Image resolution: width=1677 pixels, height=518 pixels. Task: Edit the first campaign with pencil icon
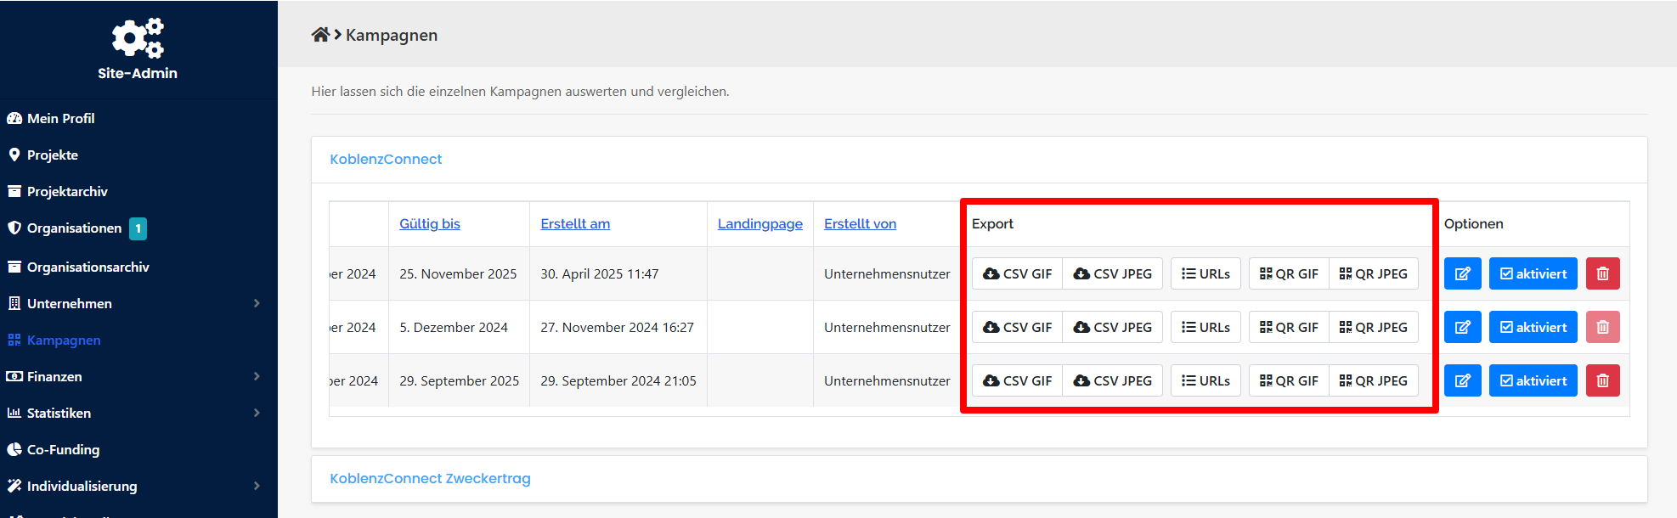(x=1462, y=273)
